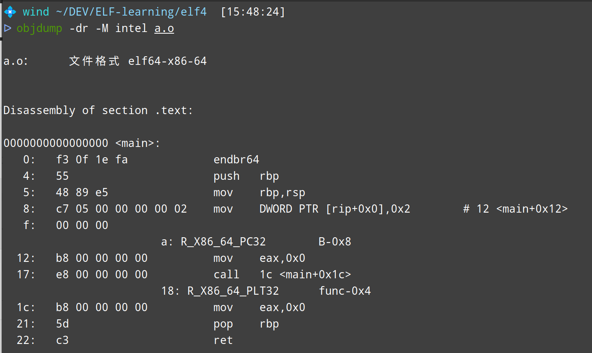
Task: Click the func-0x4 relocation symbol
Action: pos(345,291)
